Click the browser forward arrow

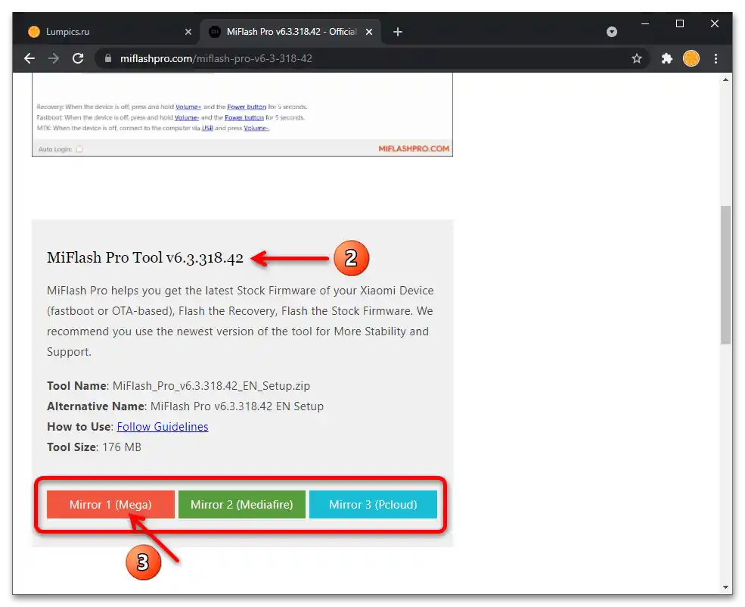[x=54, y=58]
